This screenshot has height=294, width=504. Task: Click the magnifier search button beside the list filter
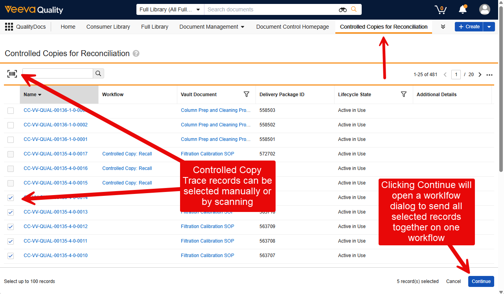coord(98,73)
